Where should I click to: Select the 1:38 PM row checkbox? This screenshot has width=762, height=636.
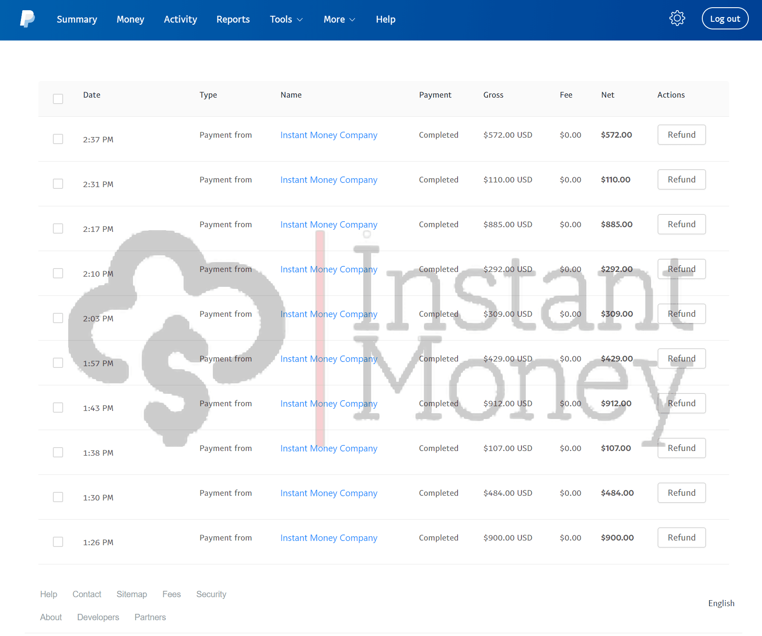click(58, 452)
